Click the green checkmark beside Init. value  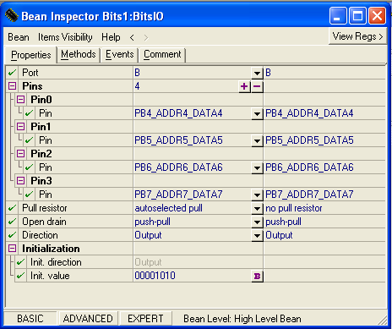20,276
